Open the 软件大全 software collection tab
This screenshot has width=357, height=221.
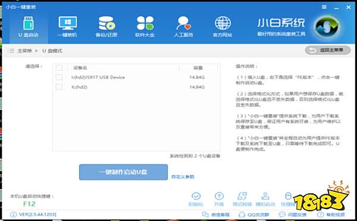click(145, 27)
